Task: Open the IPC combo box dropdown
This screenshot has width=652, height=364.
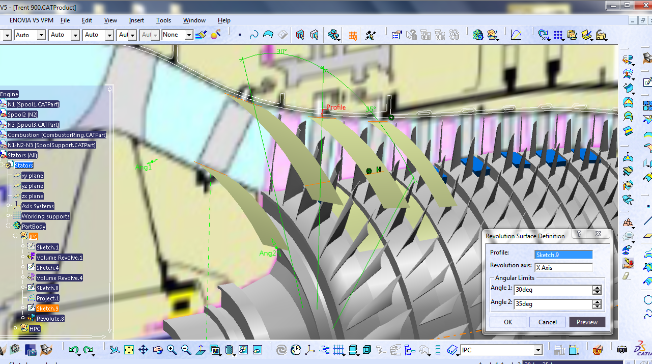Action: click(538, 350)
